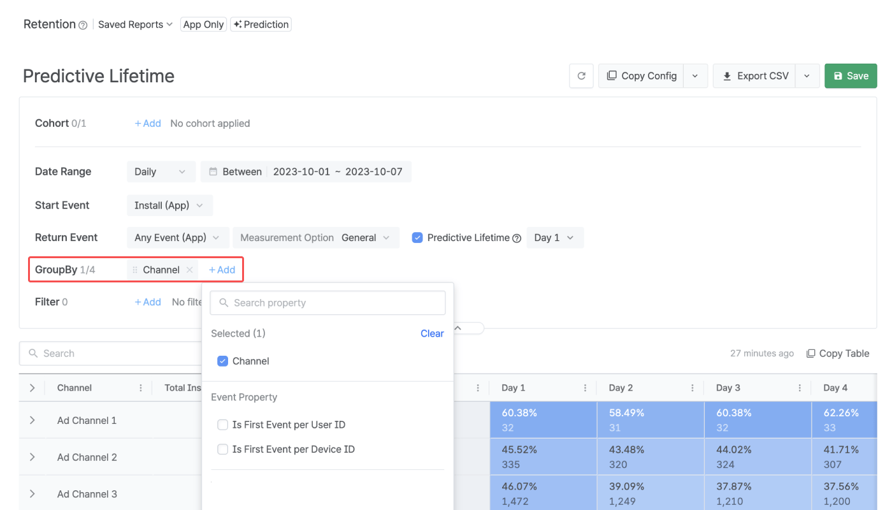Expand the Ad Channel 2 row
Screen dimensions: 892x510
tap(32, 457)
